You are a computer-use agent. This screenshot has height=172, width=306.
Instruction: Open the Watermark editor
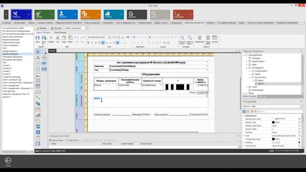(199, 39)
